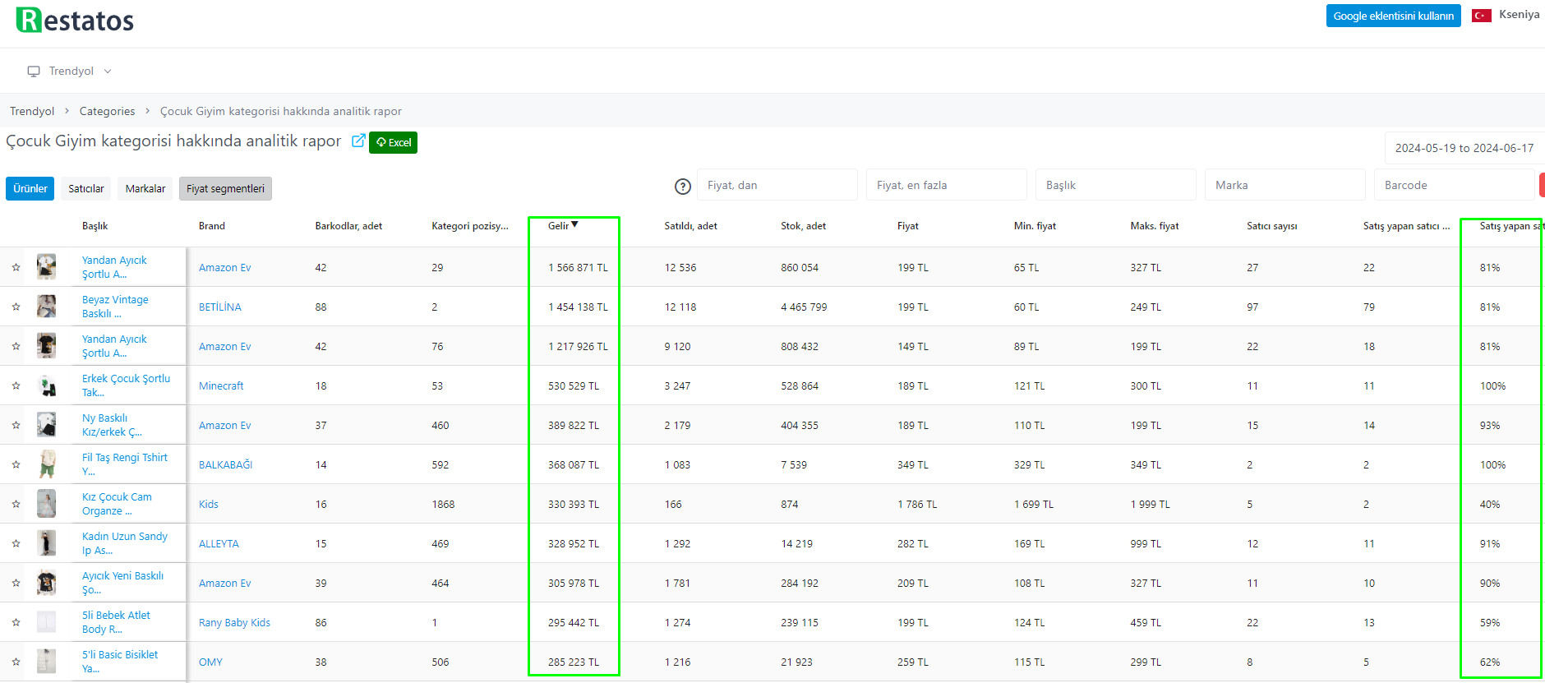This screenshot has height=683, width=1545.
Task: Open thumbnail of Fil Taş Rengi Tshirt
Action: (x=47, y=464)
